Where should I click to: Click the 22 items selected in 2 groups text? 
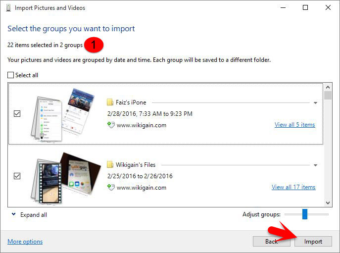point(45,45)
